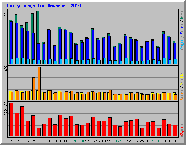Click day label 26 on the x-axis

coord(147,141)
